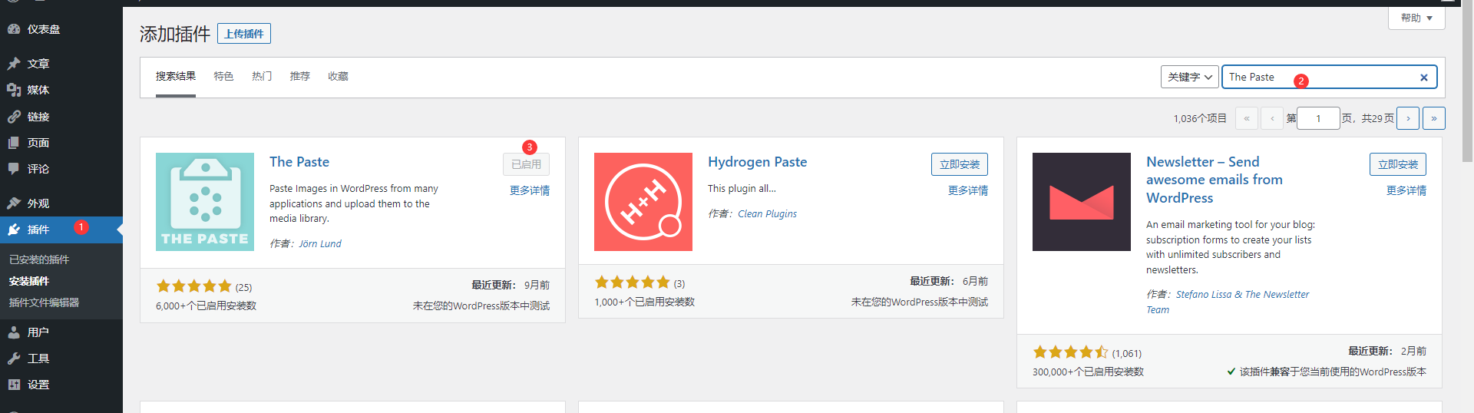Switch to 收藏 tab

click(338, 76)
